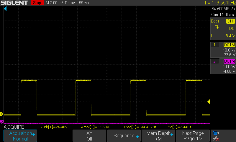The image size is (236, 142).
Task: Click the Pk-Pk[1]=24.40V measurement
Action: point(53,127)
